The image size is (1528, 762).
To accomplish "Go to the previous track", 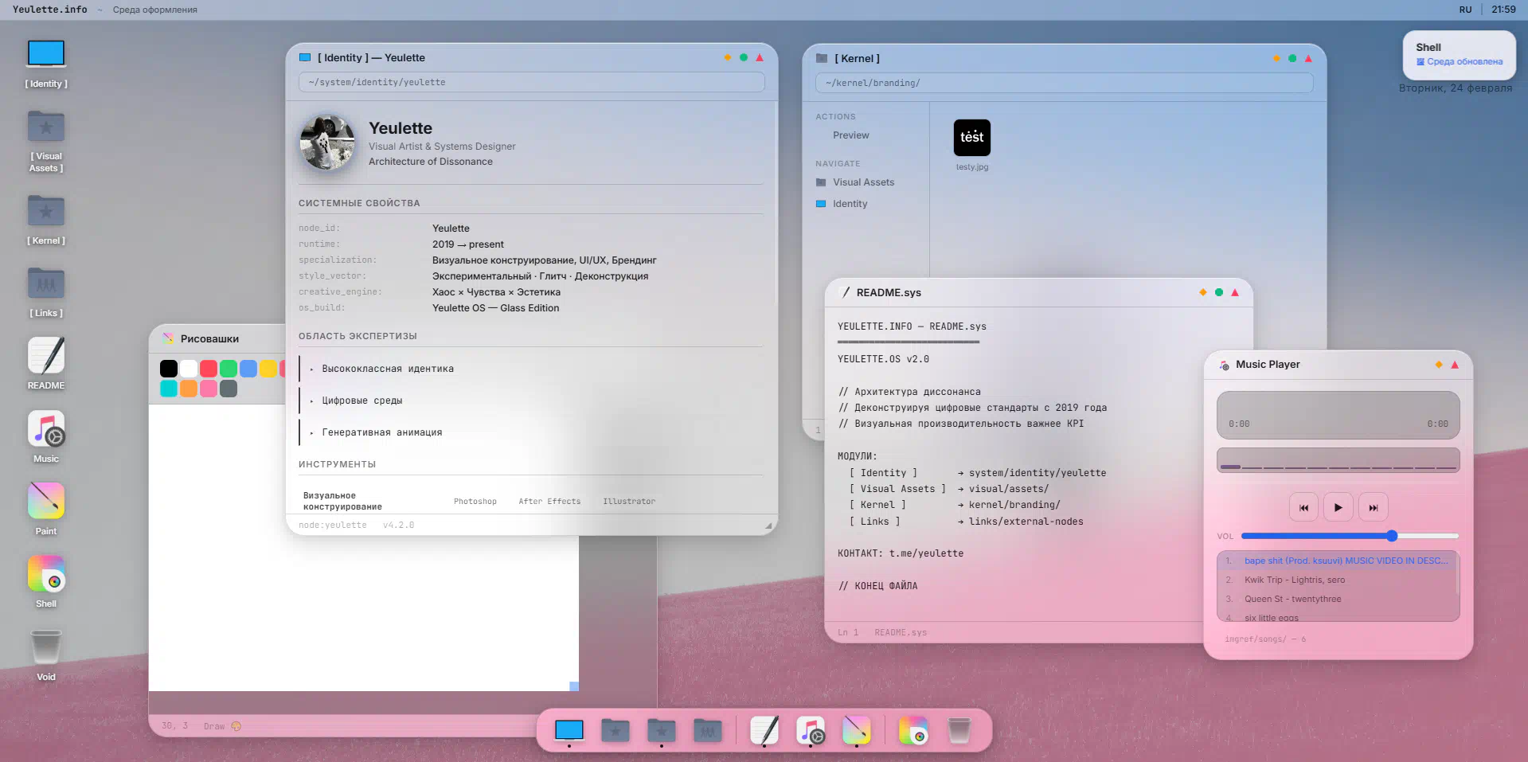I will pos(1303,507).
